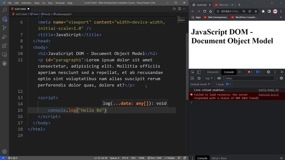This screenshot has width=285, height=160.
Task: Open the Run and Debug view
Action: pos(4,36)
